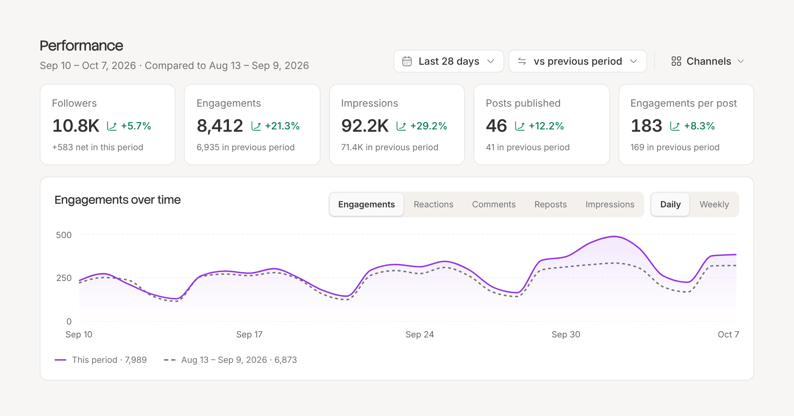794x416 pixels.
Task: Open the Engagements metric card
Action: tap(252, 124)
